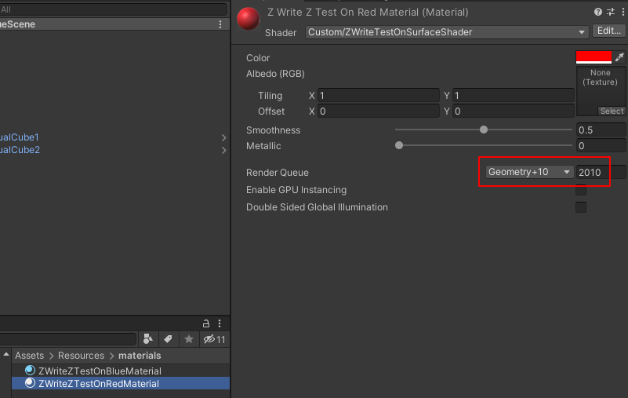The width and height of the screenshot is (628, 398).
Task: Select ualCube2 in the hierarchy
Action: [x=20, y=150]
